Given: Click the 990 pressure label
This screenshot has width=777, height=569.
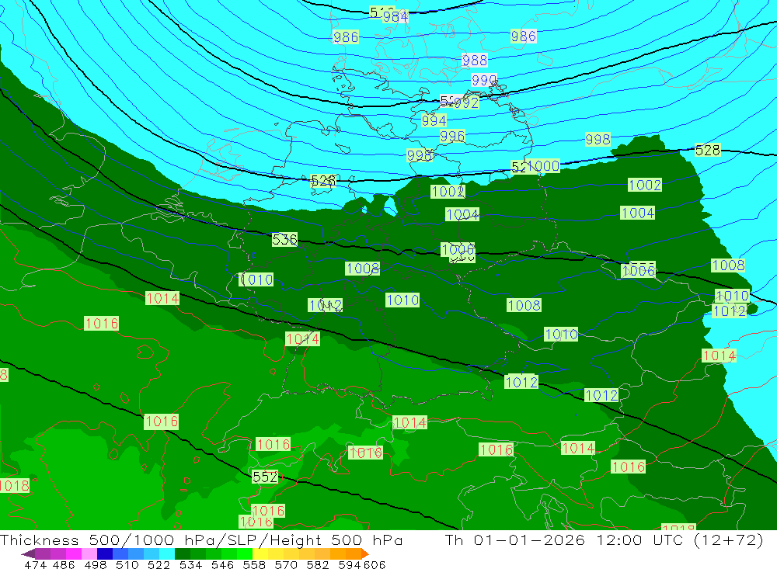Looking at the screenshot, I should [483, 80].
